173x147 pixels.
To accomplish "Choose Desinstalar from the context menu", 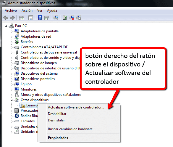I will 56,120.
